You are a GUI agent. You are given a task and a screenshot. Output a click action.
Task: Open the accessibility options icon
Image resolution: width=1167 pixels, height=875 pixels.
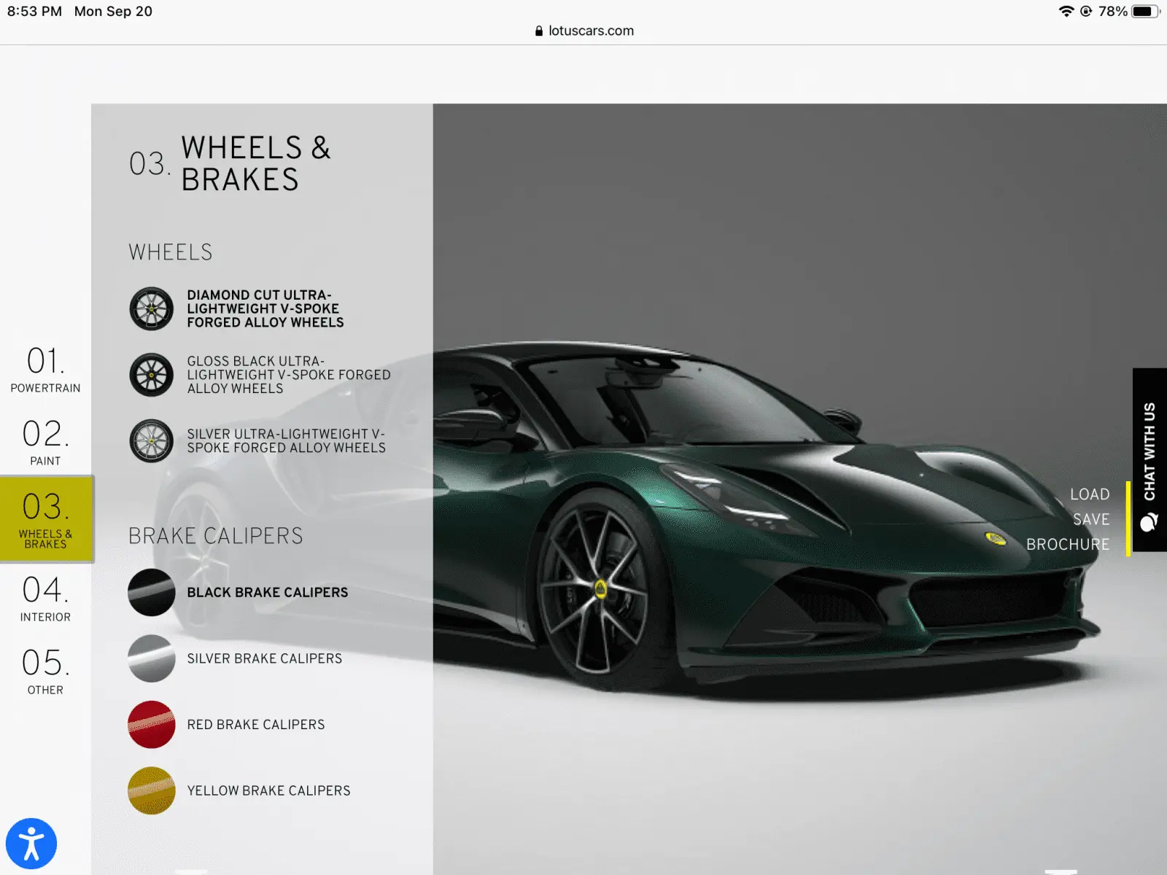pyautogui.click(x=31, y=844)
